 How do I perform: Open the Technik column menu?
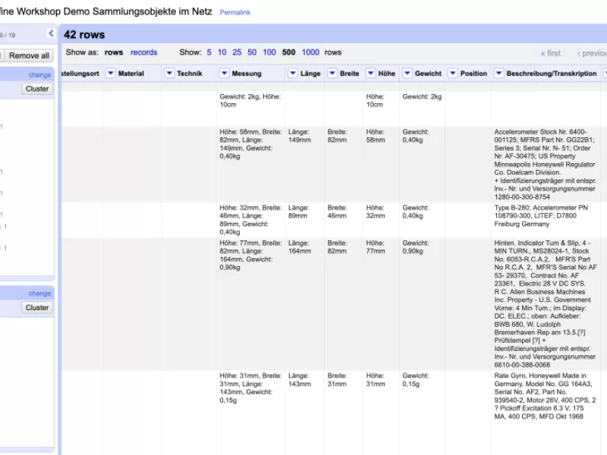tap(169, 74)
